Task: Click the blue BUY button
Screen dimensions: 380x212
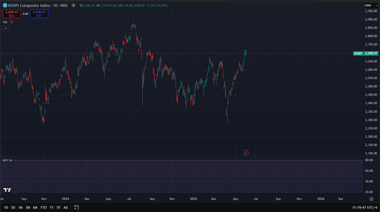Action: (x=39, y=14)
